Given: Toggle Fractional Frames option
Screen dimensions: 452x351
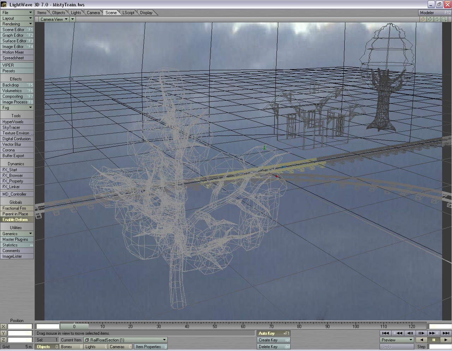Looking at the screenshot, I should point(17,208).
